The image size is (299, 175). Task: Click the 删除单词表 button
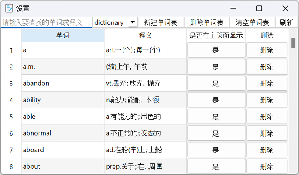pyautogui.click(x=206, y=23)
